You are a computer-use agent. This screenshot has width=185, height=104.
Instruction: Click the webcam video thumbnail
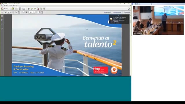[158, 21]
